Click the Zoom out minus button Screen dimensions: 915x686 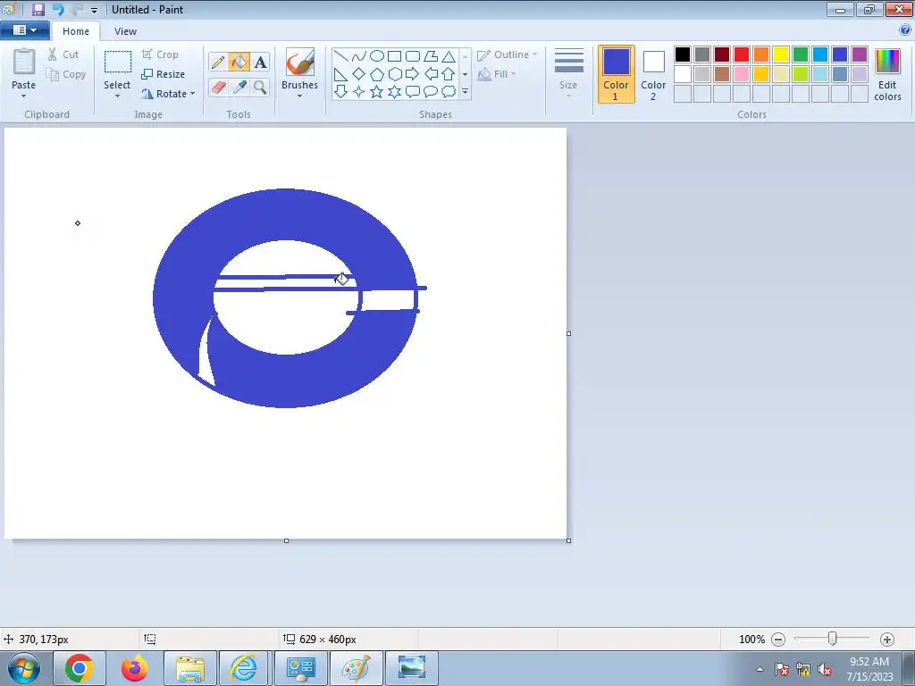(x=778, y=640)
